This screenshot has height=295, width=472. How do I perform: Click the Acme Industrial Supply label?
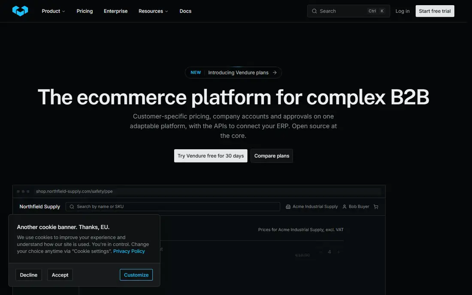[315, 207]
